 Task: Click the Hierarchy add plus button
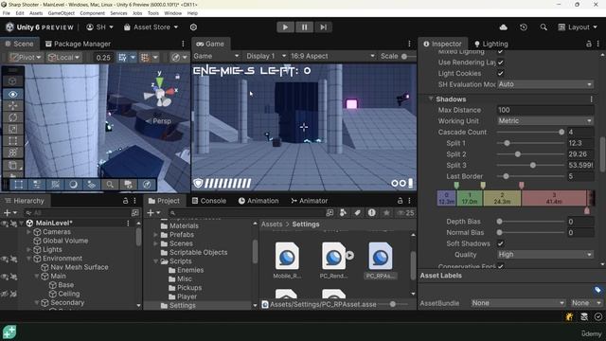(x=7, y=212)
